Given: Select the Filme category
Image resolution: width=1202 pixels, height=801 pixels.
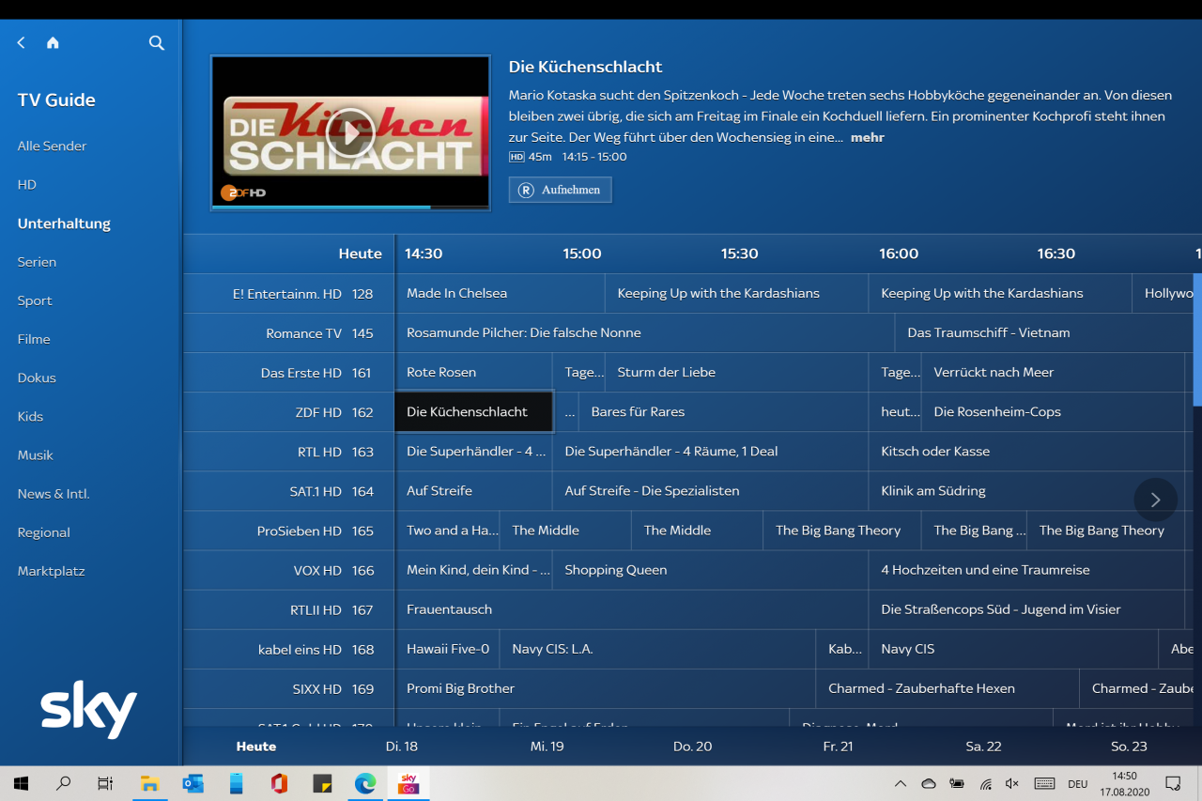Looking at the screenshot, I should 34,339.
